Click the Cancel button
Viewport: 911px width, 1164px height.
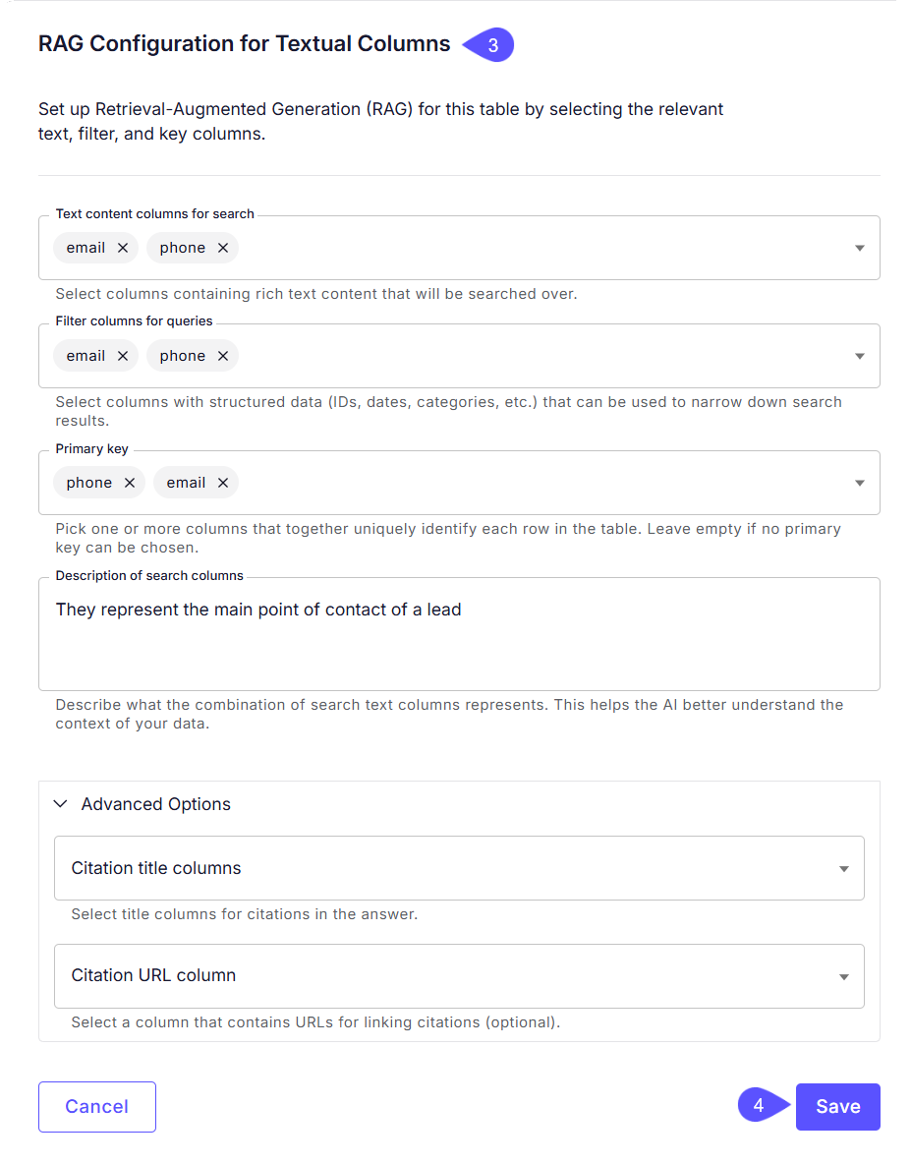tap(96, 1106)
